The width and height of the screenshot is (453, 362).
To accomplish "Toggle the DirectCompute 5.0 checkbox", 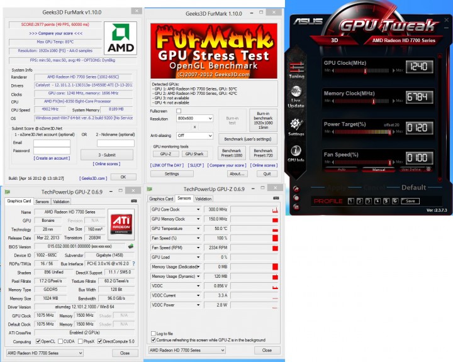I will (x=99, y=341).
